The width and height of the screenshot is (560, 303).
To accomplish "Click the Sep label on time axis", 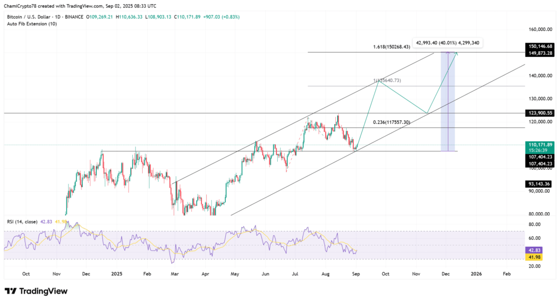I will click(x=355, y=273).
